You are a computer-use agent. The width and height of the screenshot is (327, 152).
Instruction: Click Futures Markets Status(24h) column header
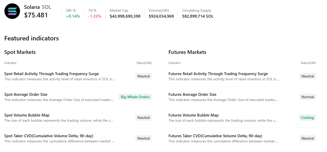(308, 63)
